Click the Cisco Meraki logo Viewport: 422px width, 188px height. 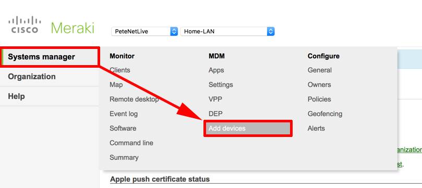pyautogui.click(x=51, y=25)
